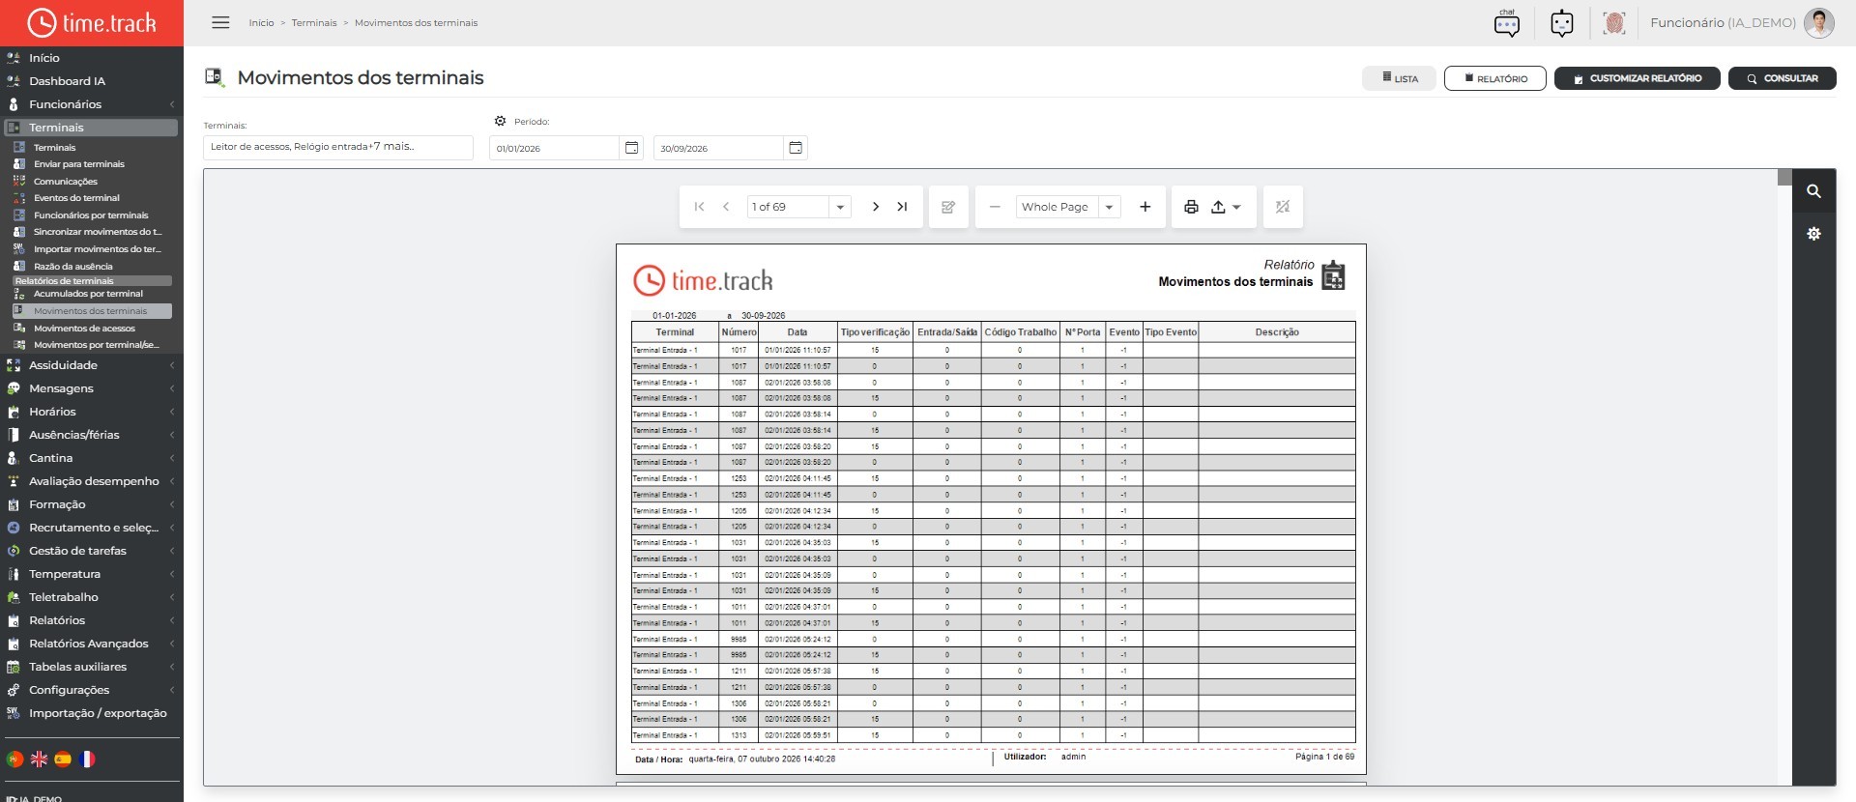
Task: Switch language to Spanish flag
Action: click(x=63, y=759)
